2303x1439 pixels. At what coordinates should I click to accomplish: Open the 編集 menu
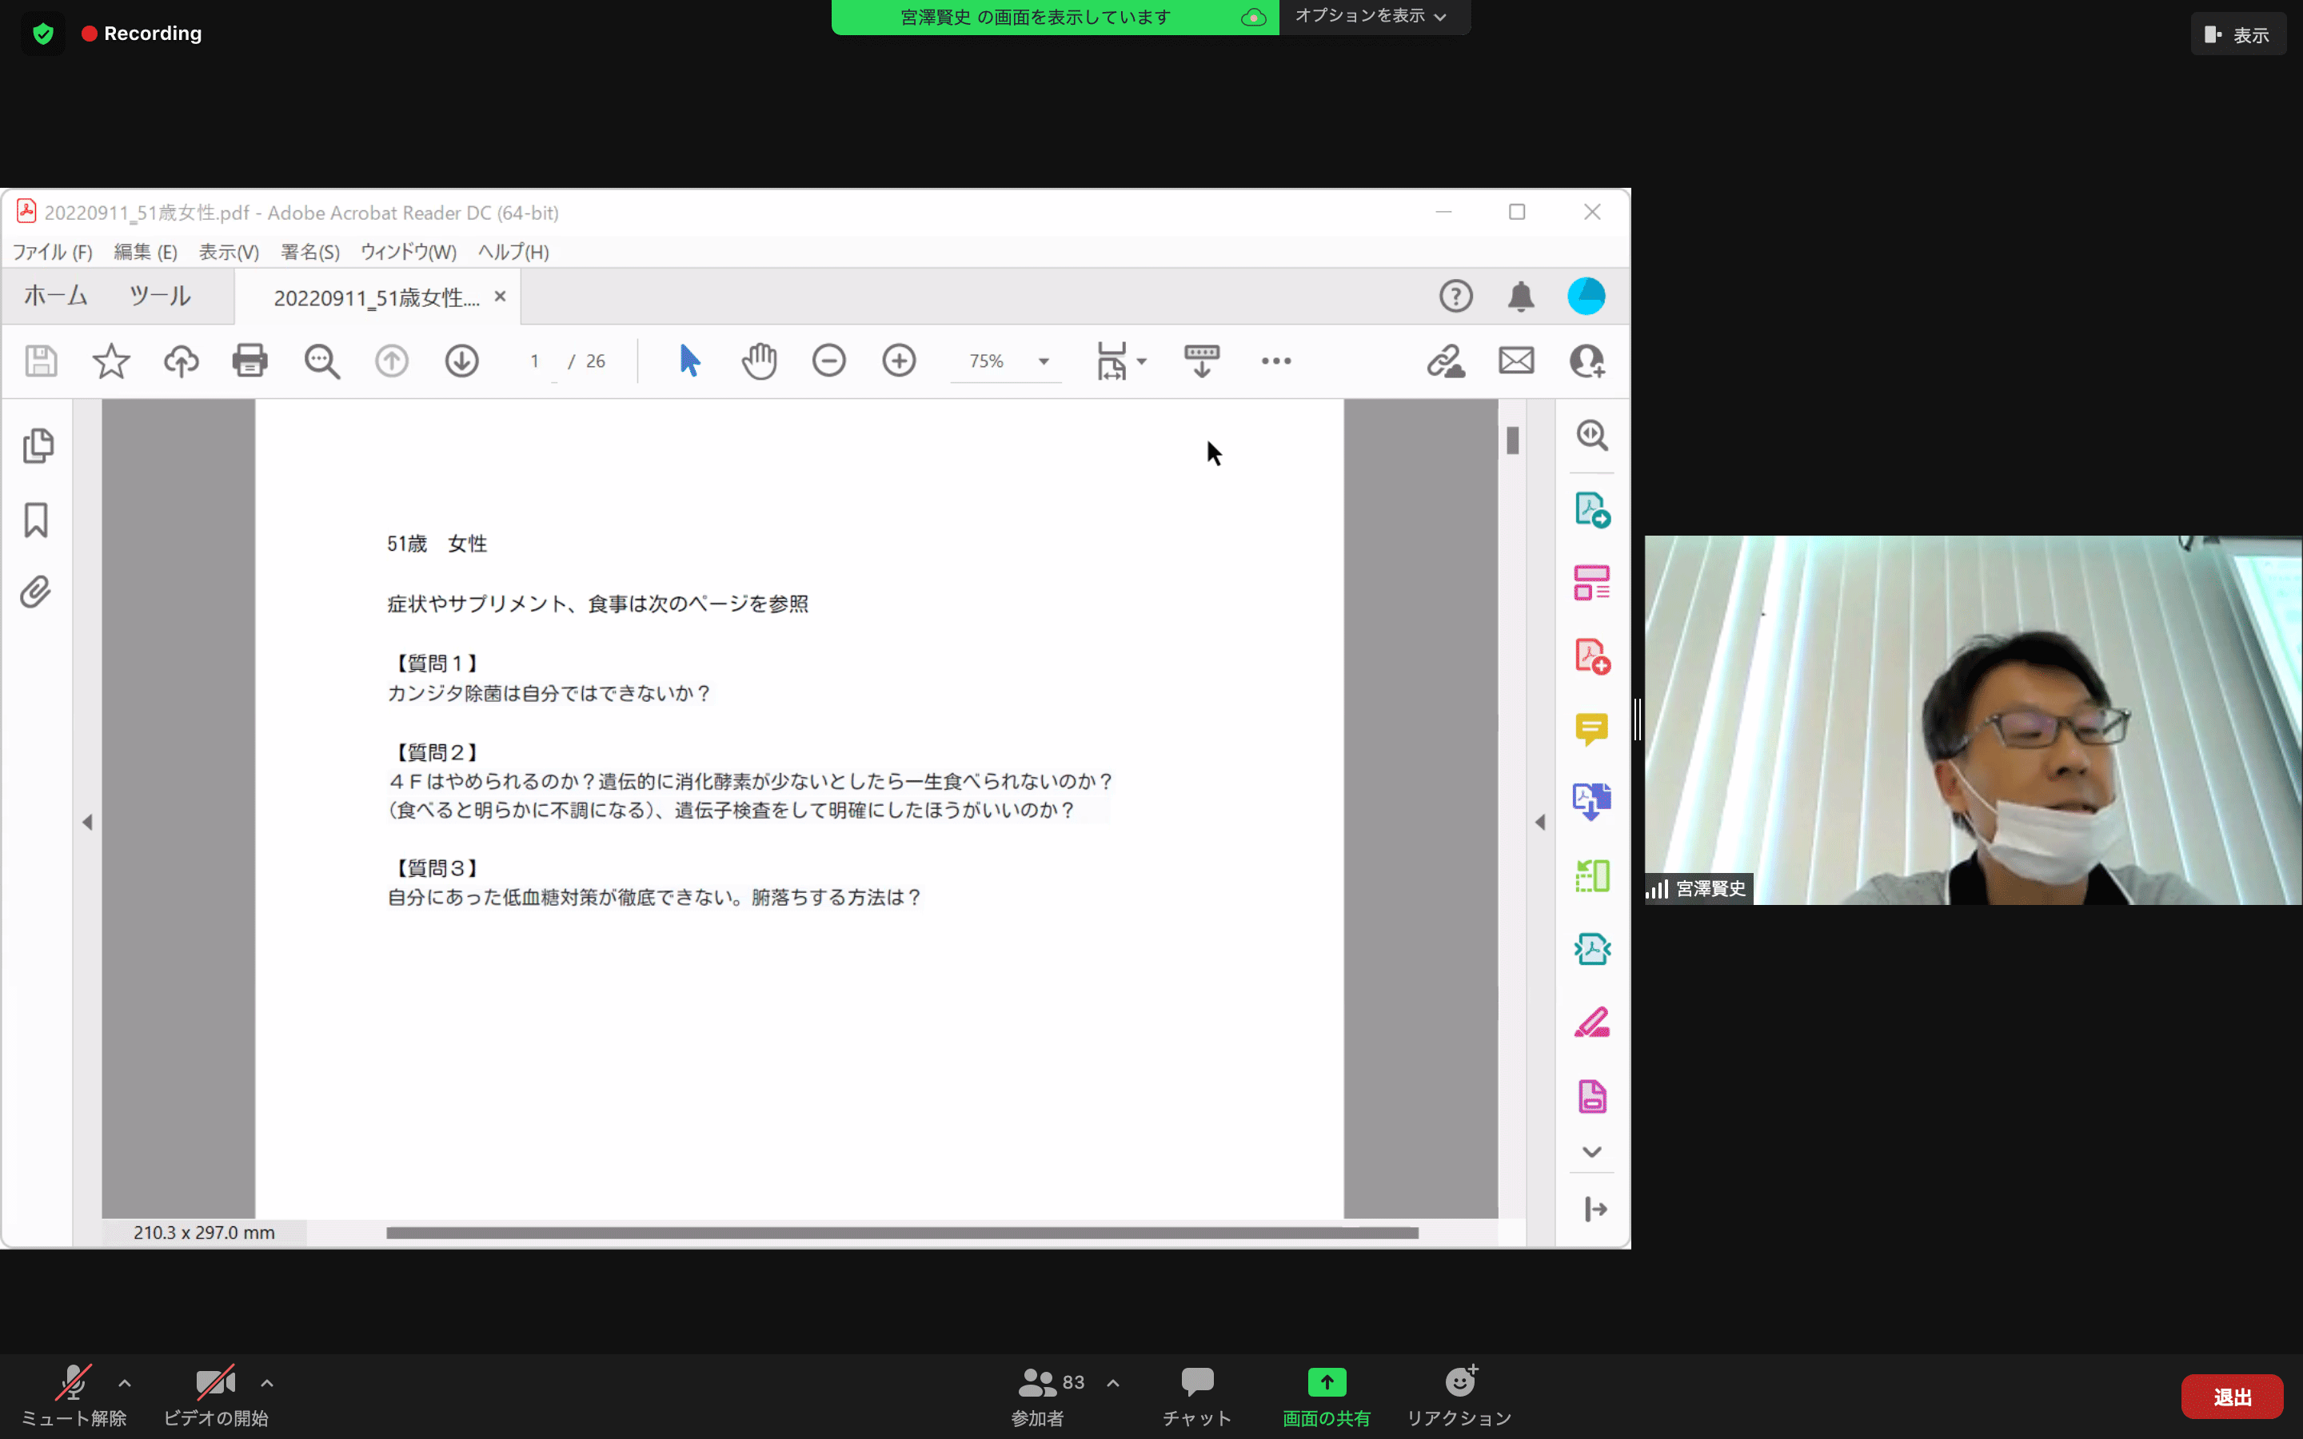[146, 252]
